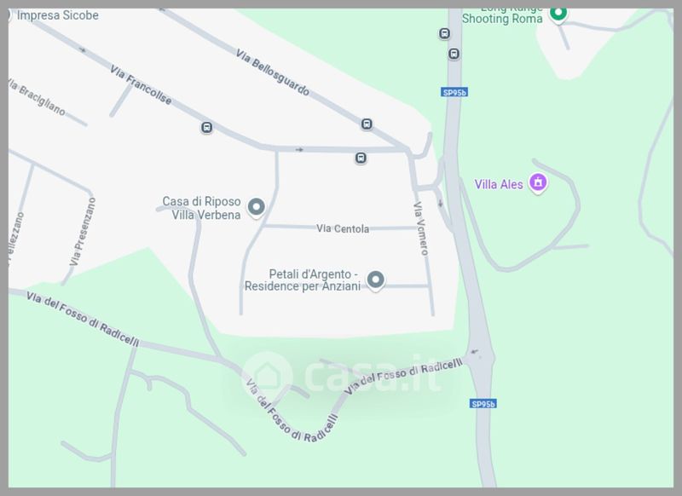The image size is (682, 496).
Task: Click the Petali d'Argento residence pin
Action: (x=375, y=280)
